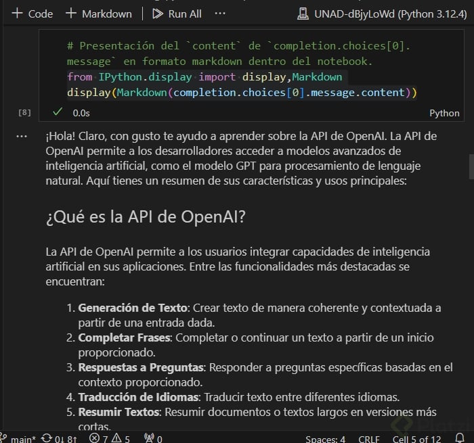Click the 'Resumir Textos' list item
This screenshot has height=443, width=474.
(x=251, y=419)
